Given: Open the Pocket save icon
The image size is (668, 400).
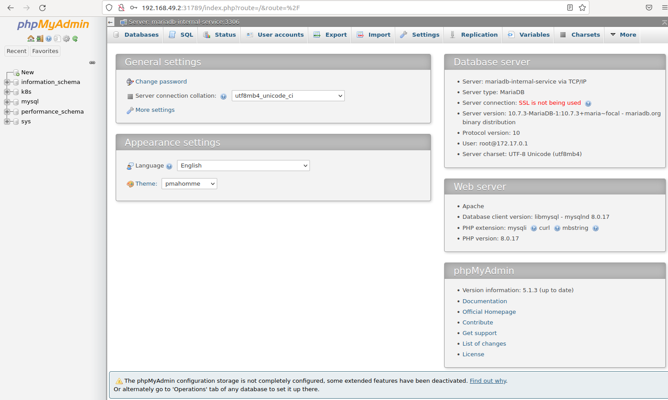Looking at the screenshot, I should (x=649, y=8).
